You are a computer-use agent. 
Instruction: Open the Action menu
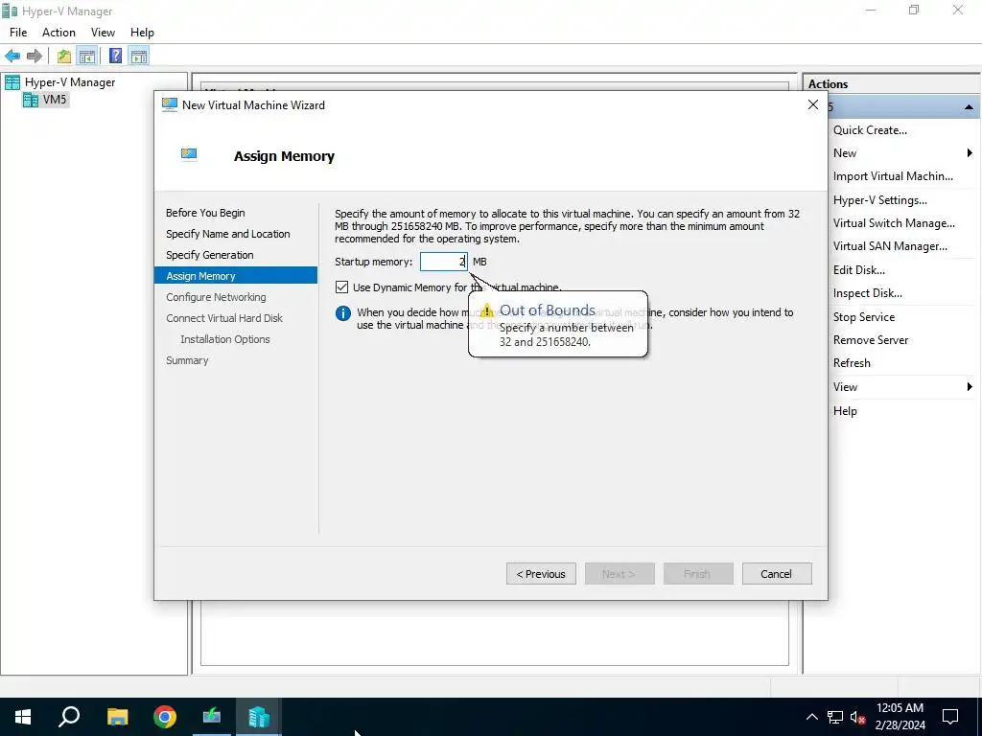tap(58, 33)
